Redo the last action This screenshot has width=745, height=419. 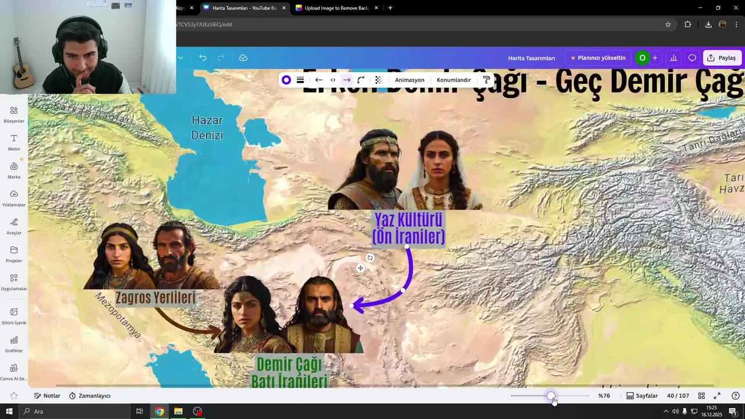[x=221, y=58]
